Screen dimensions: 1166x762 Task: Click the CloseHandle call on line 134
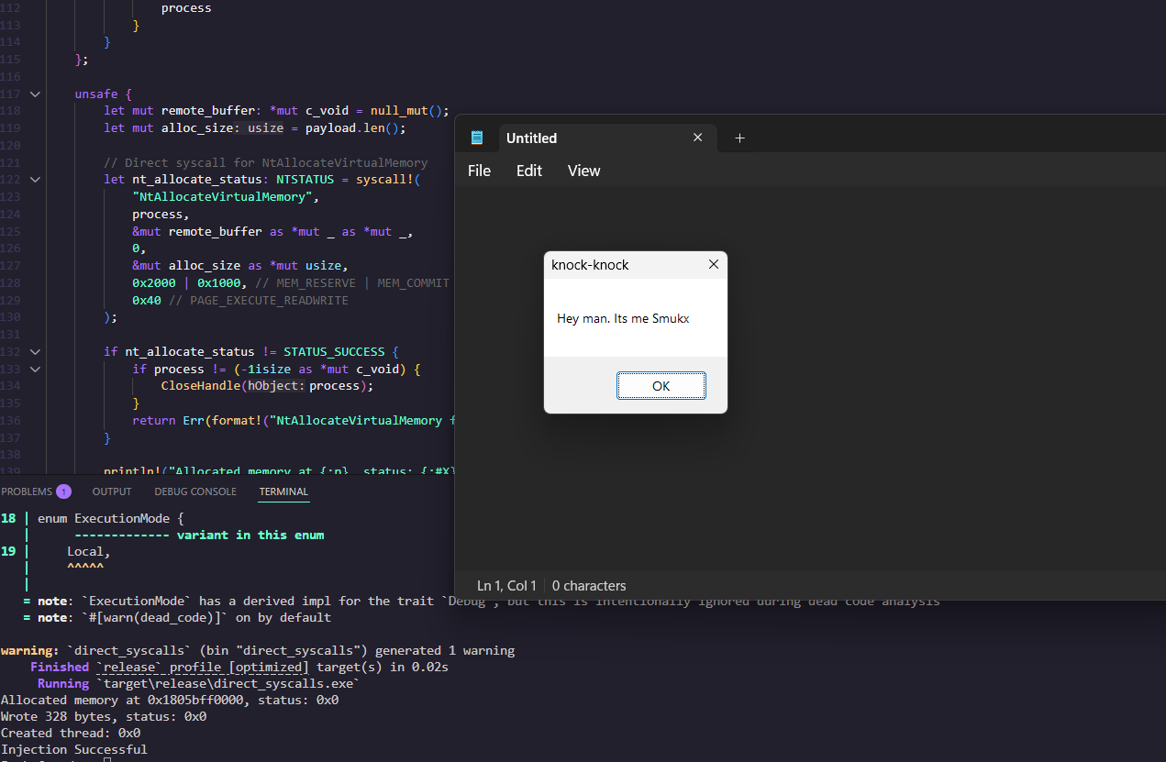point(201,385)
